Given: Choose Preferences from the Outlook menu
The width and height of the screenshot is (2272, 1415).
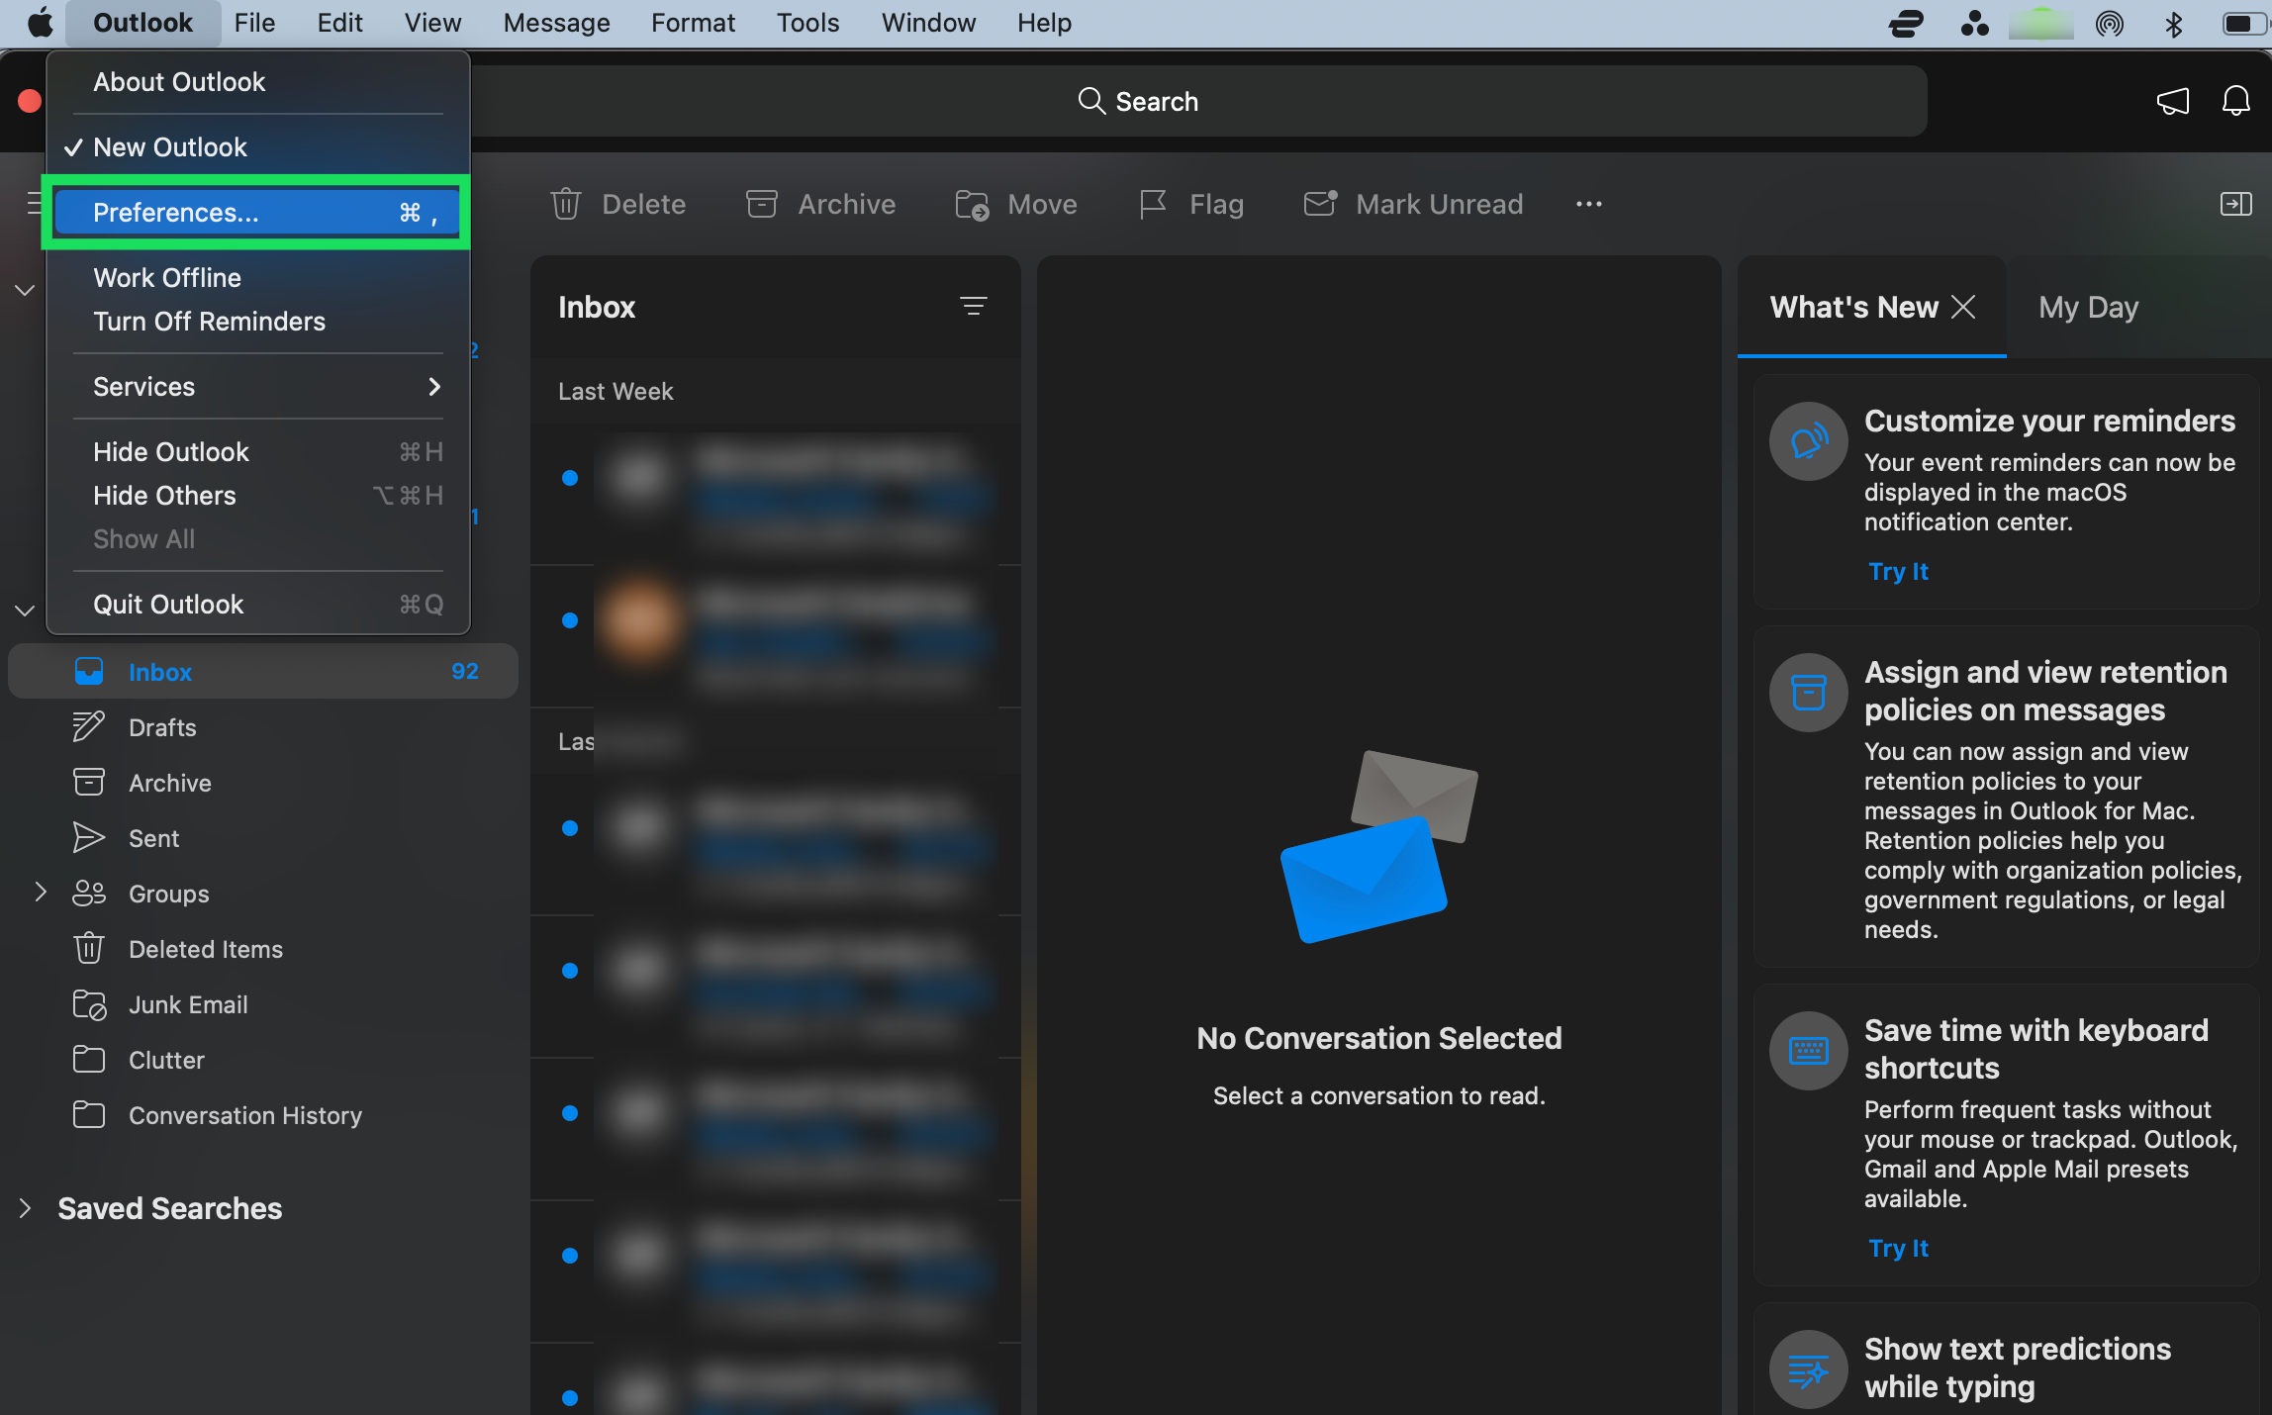Looking at the screenshot, I should [x=176, y=213].
